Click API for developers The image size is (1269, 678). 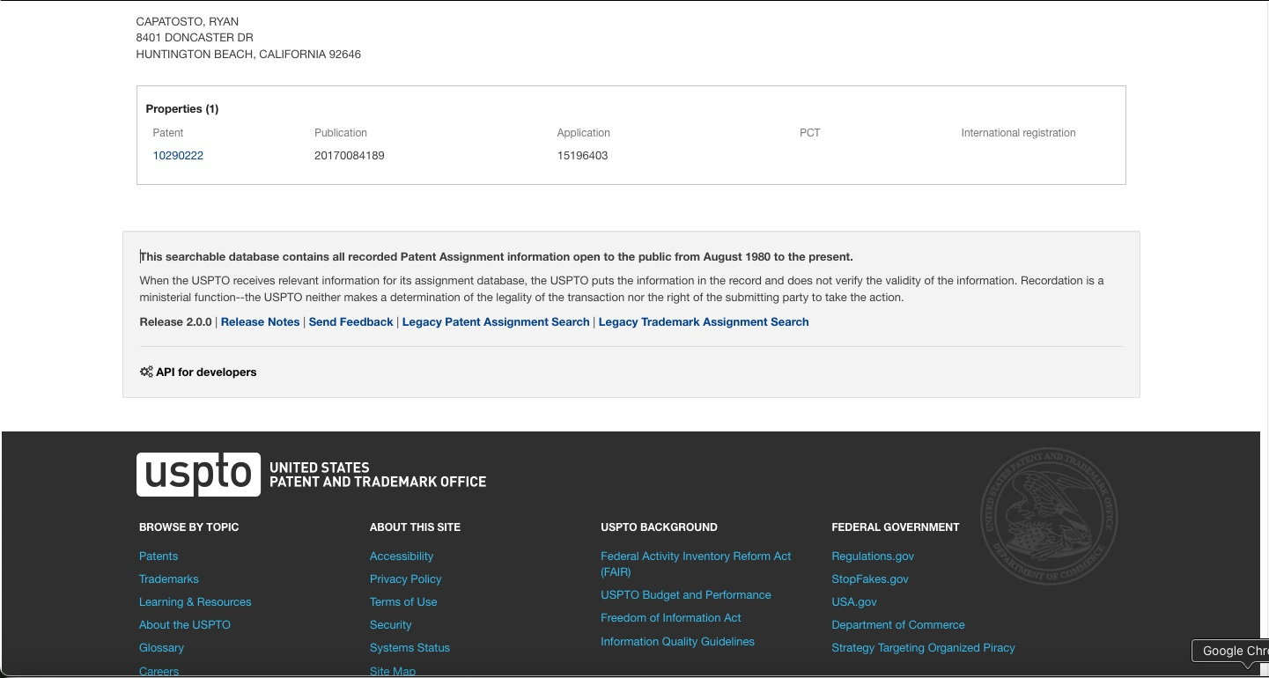tap(206, 372)
